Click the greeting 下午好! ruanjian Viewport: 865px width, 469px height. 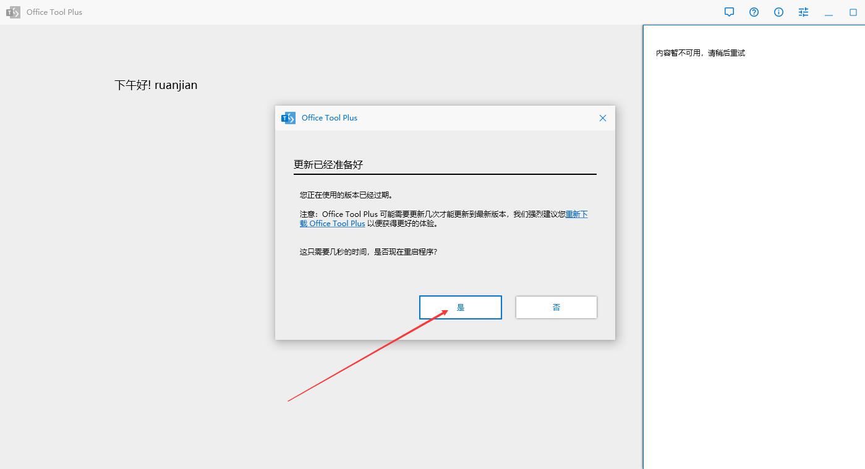click(156, 85)
